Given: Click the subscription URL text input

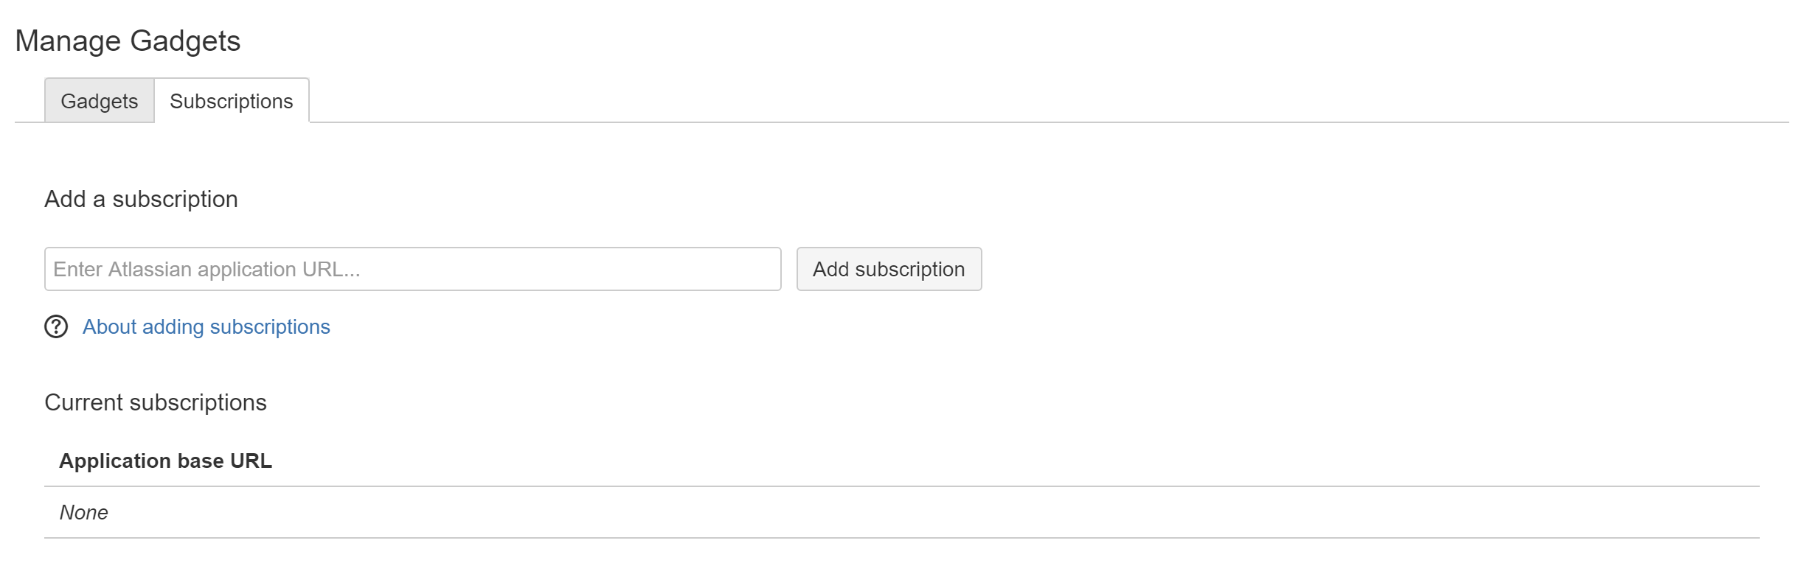Looking at the screenshot, I should click(412, 269).
